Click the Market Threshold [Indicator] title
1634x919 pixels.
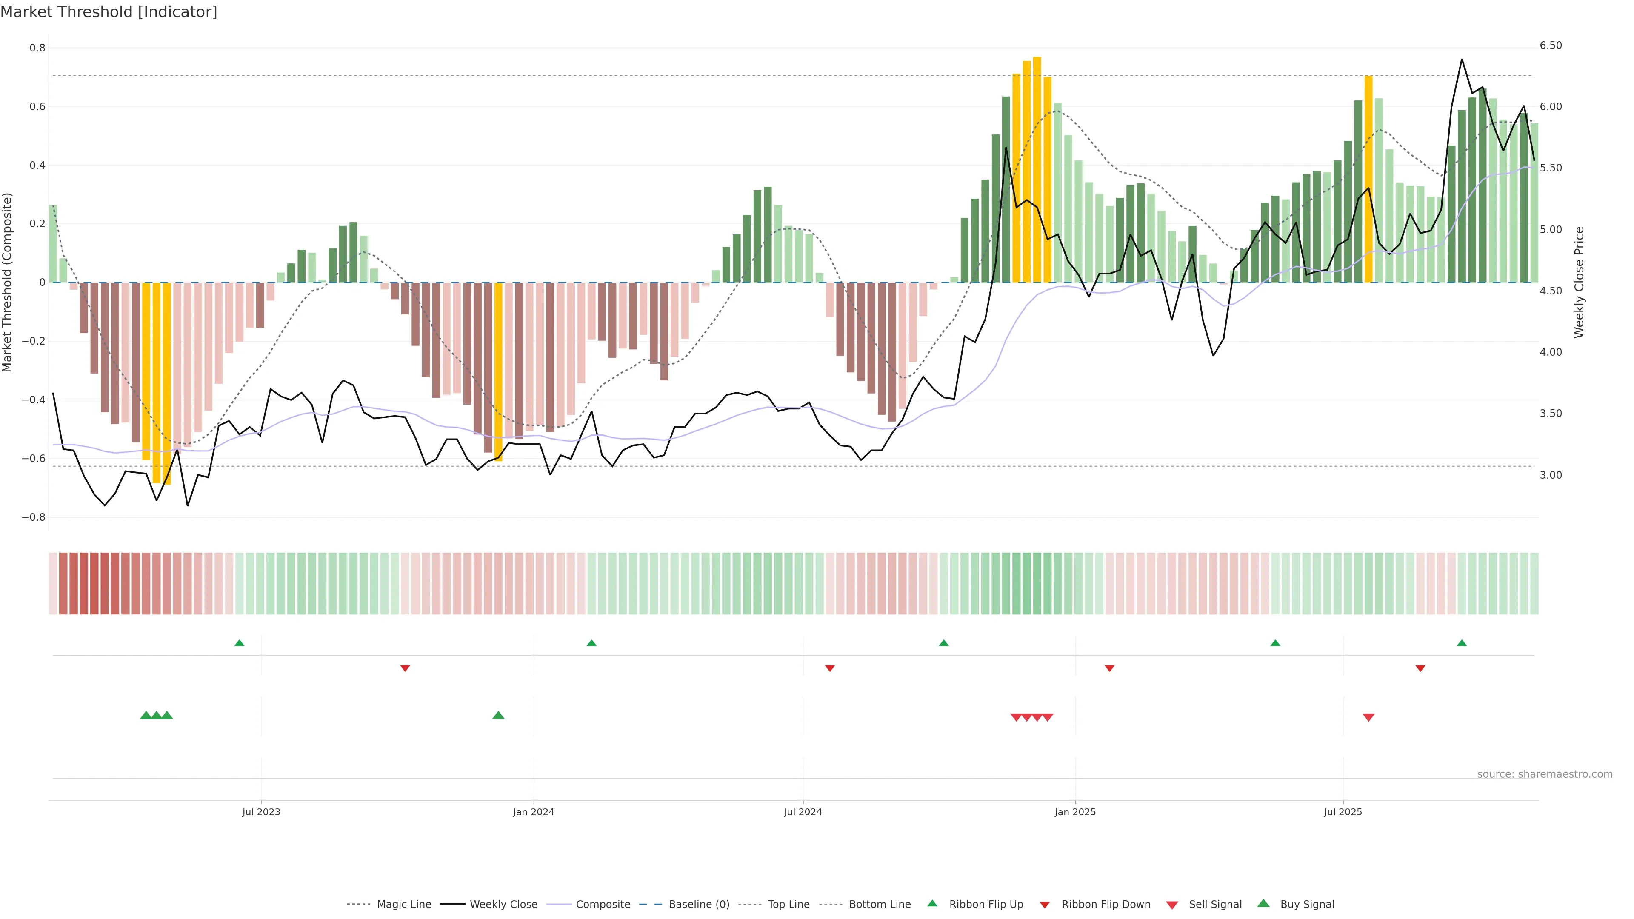click(109, 12)
